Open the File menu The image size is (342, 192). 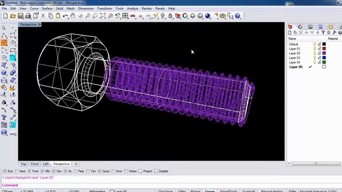click(x=4, y=9)
